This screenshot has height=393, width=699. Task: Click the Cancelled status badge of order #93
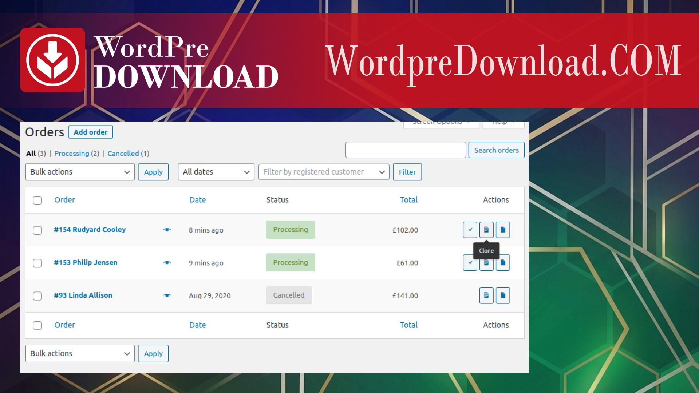click(x=289, y=295)
